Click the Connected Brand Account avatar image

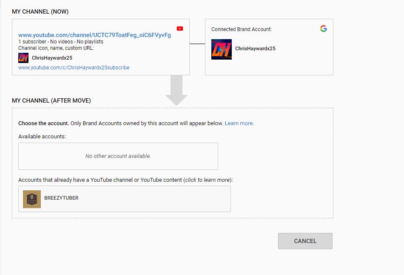coord(221,49)
